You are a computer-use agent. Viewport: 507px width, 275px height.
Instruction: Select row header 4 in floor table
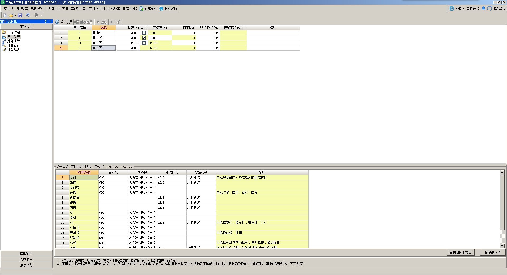(61, 48)
